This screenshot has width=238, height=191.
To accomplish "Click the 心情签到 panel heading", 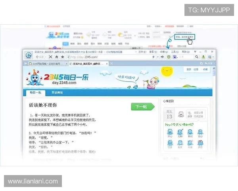I will point(168,101).
